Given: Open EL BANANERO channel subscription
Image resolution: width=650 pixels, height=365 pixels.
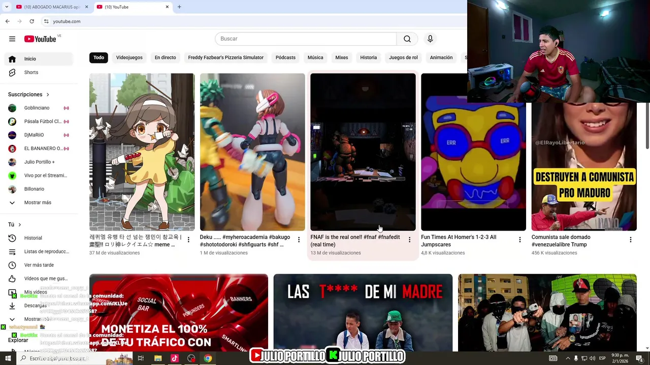Looking at the screenshot, I should click(39, 149).
